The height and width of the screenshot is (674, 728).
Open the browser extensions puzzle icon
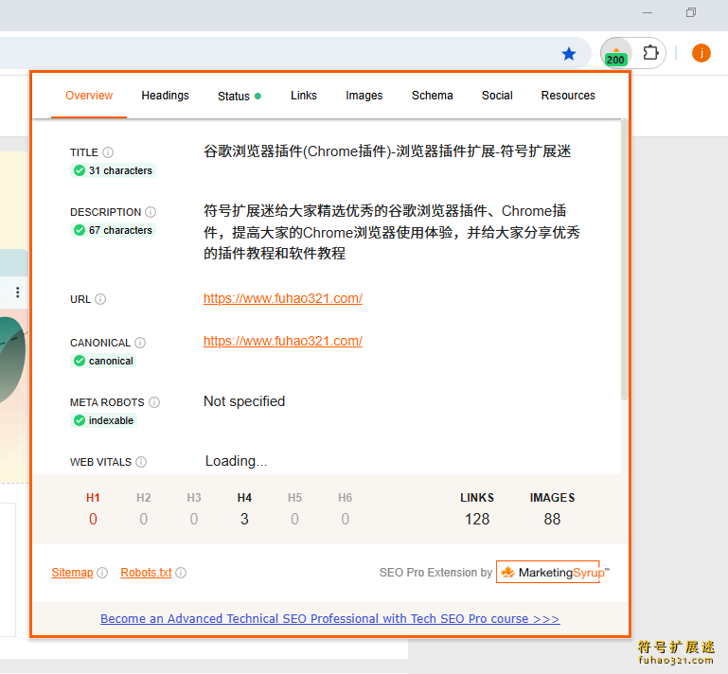pos(650,53)
